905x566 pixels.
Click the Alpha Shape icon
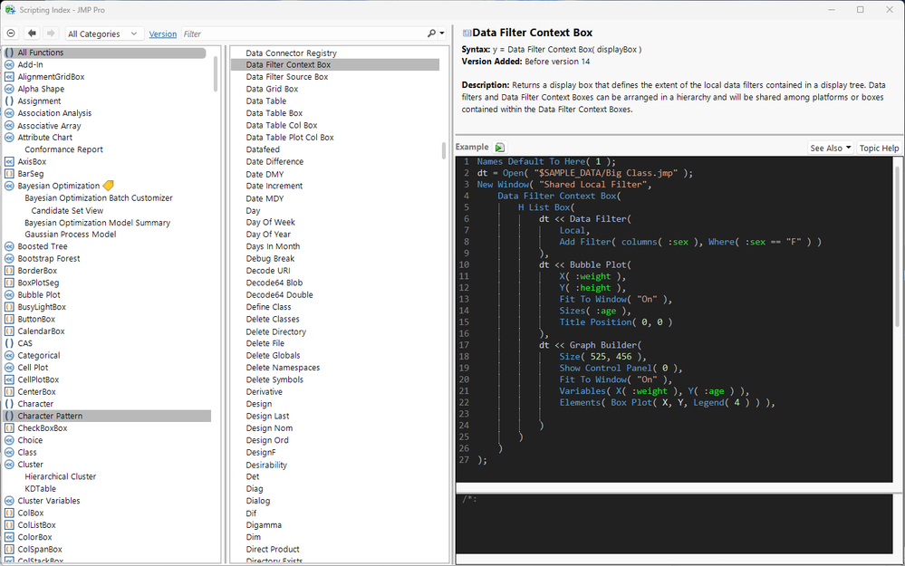9,89
